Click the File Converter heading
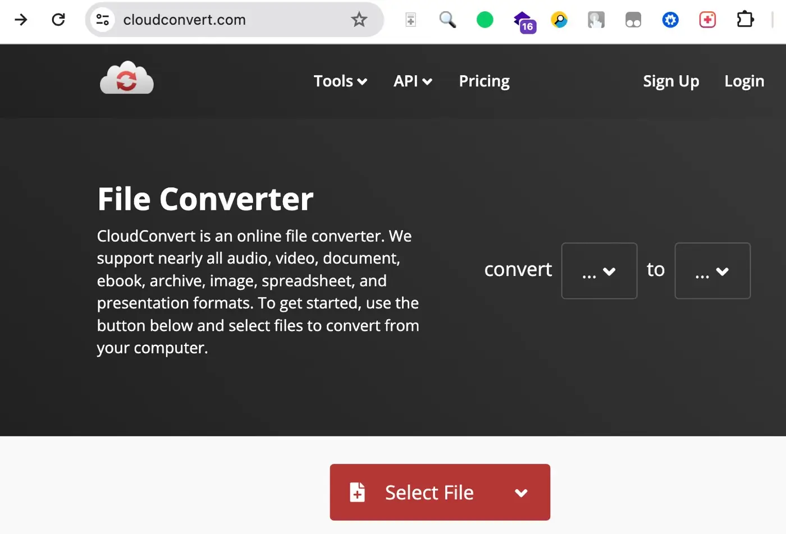Screen dimensions: 786x534 (205, 199)
